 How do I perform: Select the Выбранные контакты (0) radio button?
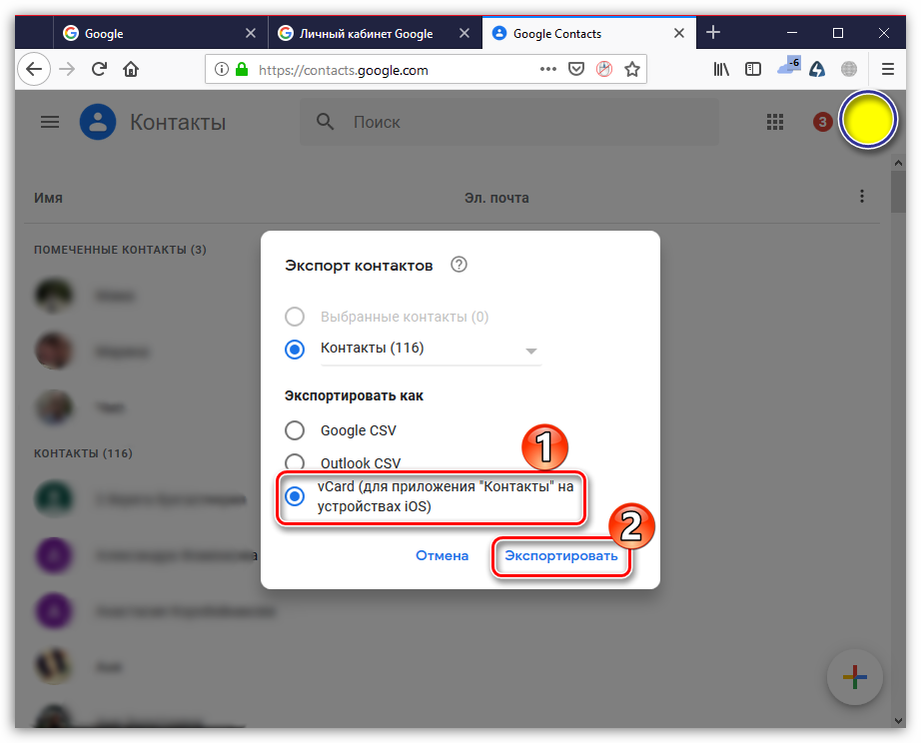[x=295, y=317]
